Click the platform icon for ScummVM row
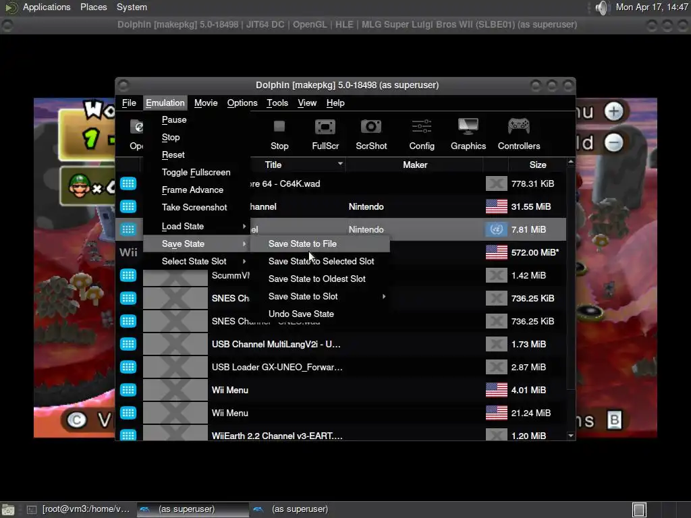 [x=128, y=275]
